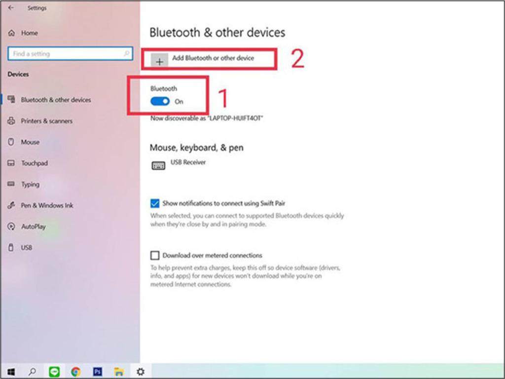505x379 pixels.
Task: Click the plus icon to add device
Action: (x=159, y=62)
